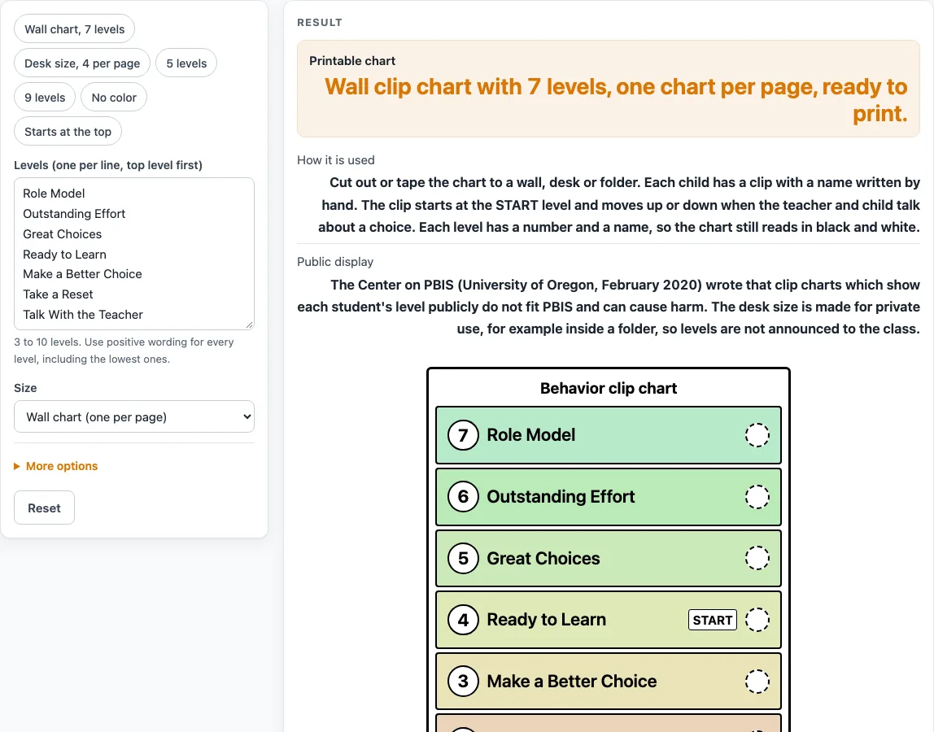
Task: Click the number 4 circle on Ready to Learn
Action: pos(463,620)
